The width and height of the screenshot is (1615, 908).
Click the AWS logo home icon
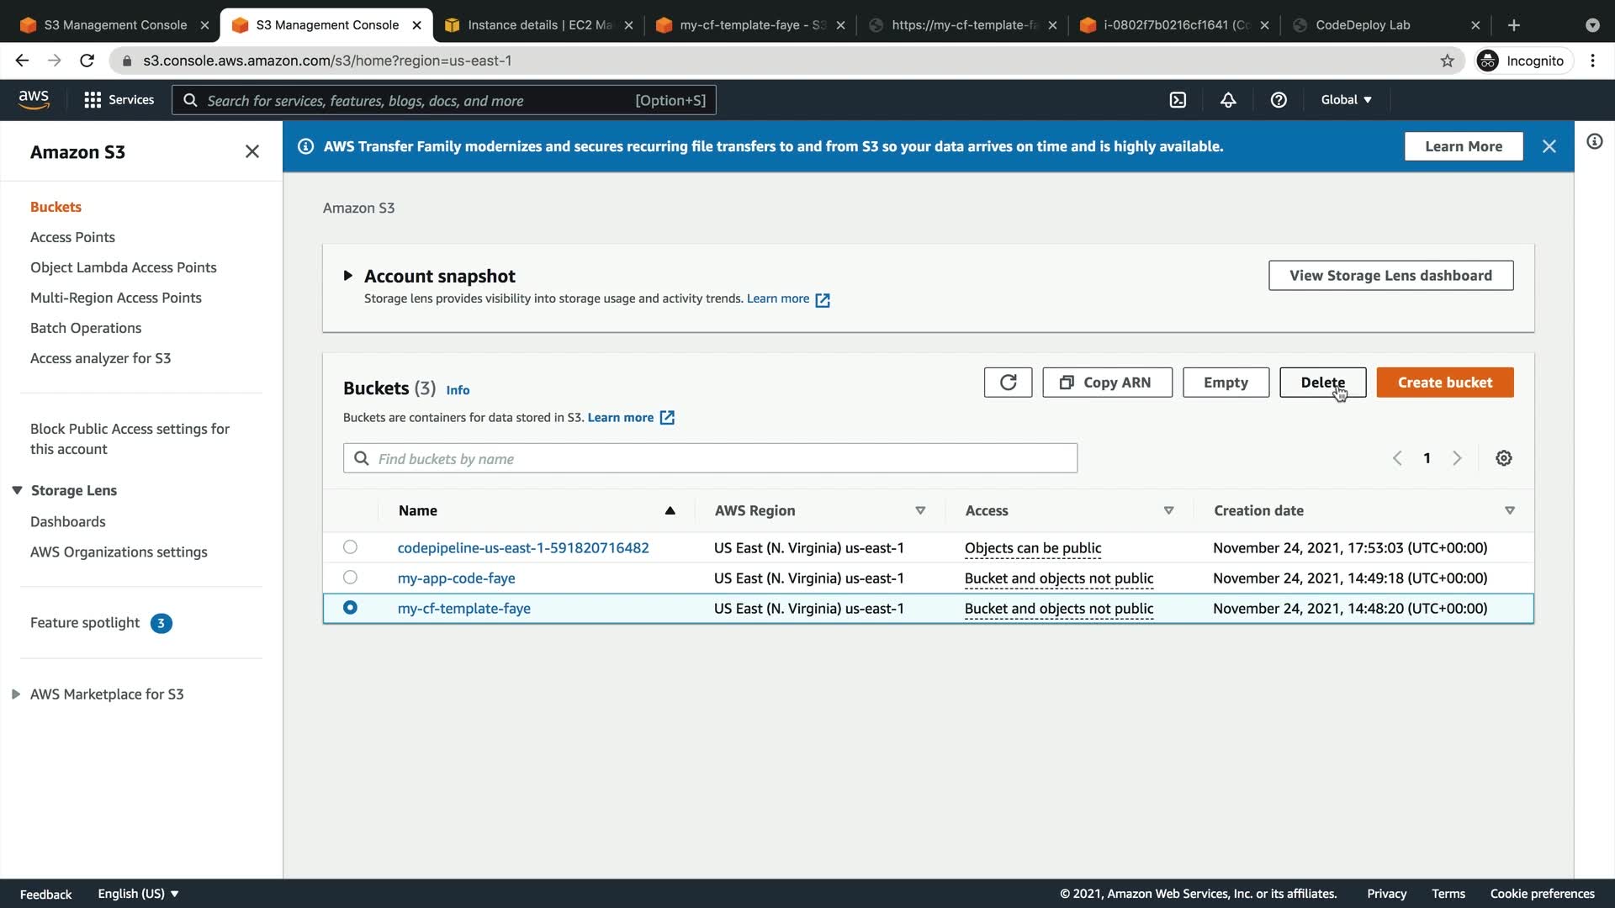[x=34, y=99]
